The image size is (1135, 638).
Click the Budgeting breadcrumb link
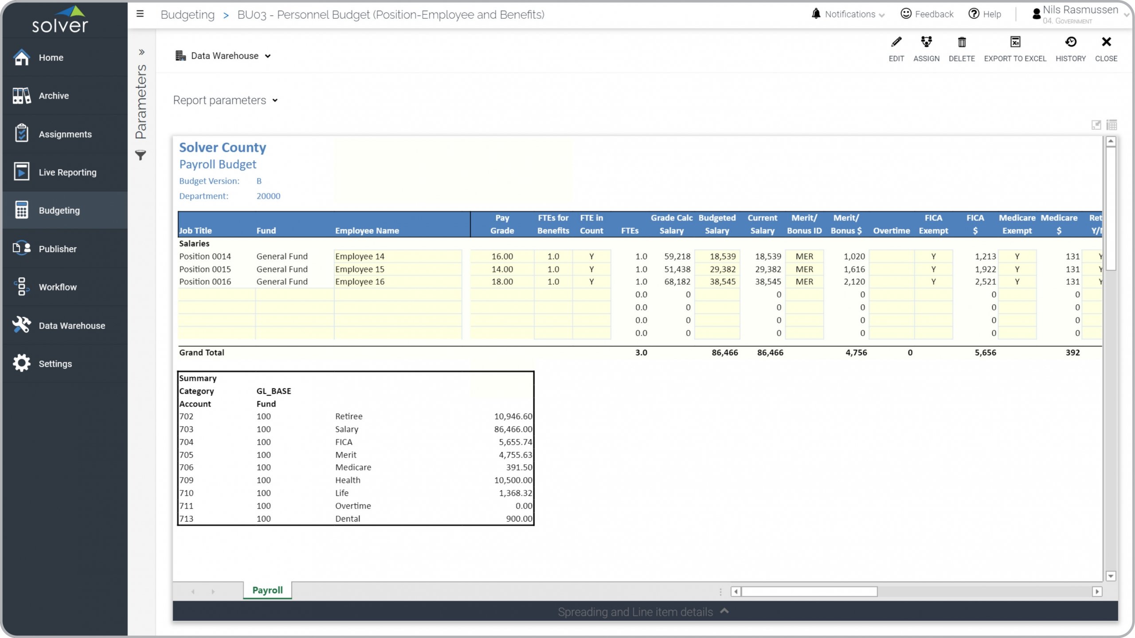(188, 15)
